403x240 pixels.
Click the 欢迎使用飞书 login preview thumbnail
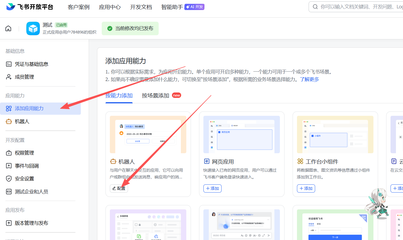(x=335, y=225)
